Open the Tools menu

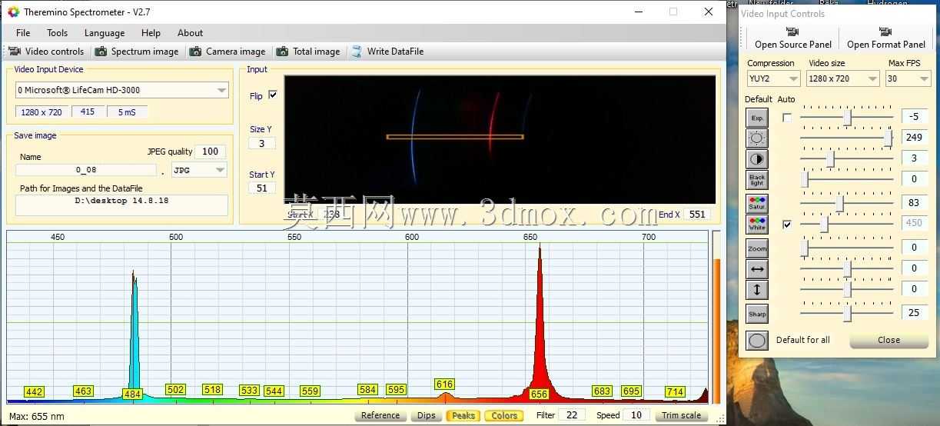(57, 33)
